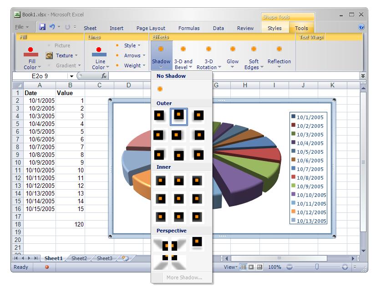Click the Redo icon in quick access toolbar
Screen dimensions: 376x292
(68, 27)
